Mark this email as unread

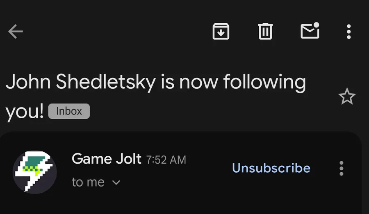click(x=310, y=31)
